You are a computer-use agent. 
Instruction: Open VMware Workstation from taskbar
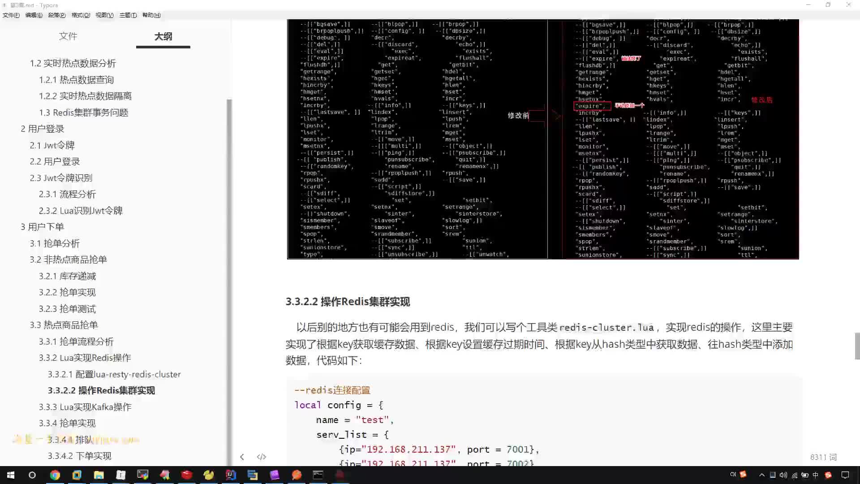77,475
